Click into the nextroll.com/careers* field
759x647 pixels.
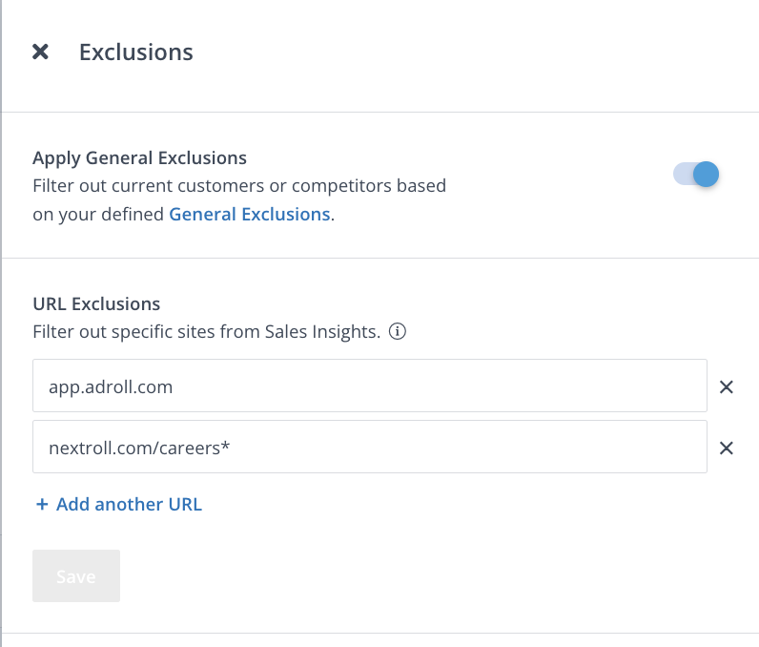click(x=369, y=447)
